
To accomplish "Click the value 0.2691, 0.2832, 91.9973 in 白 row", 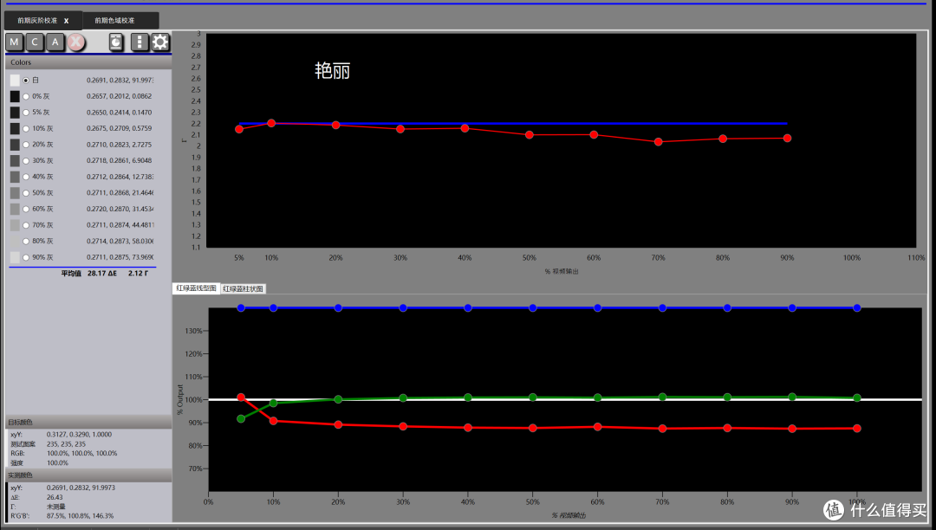I will coord(120,80).
